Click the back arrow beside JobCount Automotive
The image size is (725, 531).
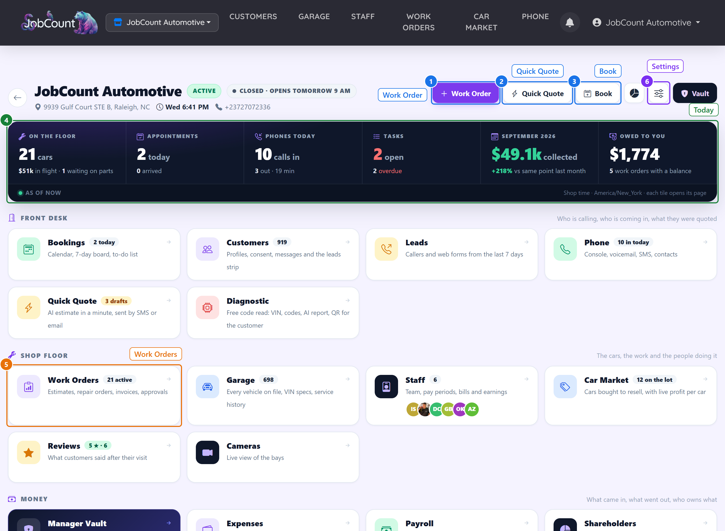coord(18,97)
